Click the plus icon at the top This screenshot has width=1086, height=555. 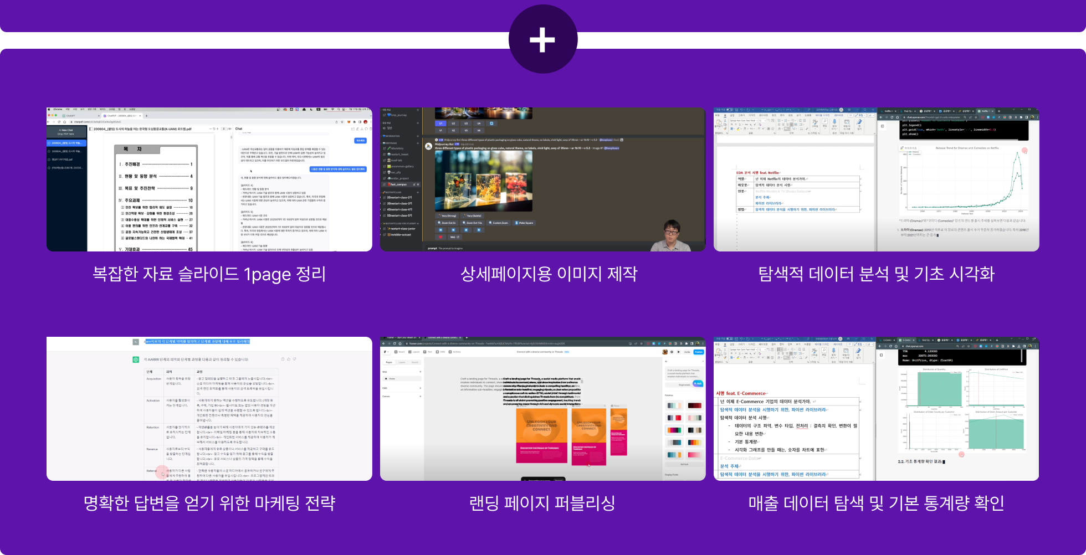point(542,40)
